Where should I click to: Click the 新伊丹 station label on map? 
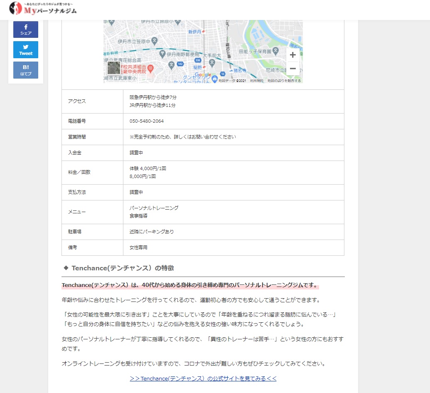click(194, 32)
